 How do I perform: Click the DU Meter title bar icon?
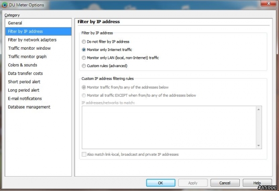point(4,5)
